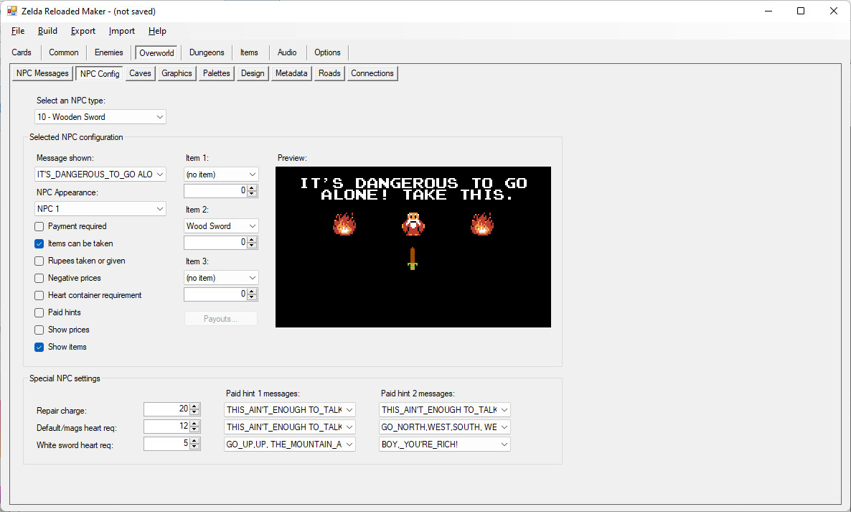851x512 pixels.
Task: Expand first Paid hint 1 message dropdown
Action: [290, 410]
